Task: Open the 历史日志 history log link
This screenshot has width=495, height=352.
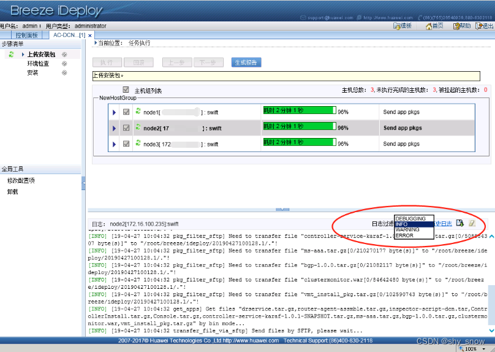Action: coord(443,224)
